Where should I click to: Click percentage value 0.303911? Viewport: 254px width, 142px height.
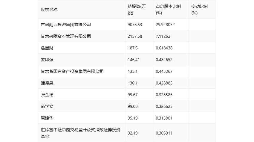click(164, 133)
